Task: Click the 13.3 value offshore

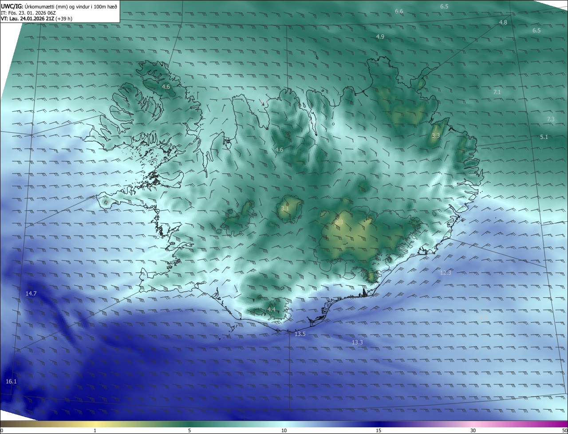Action: point(357,342)
